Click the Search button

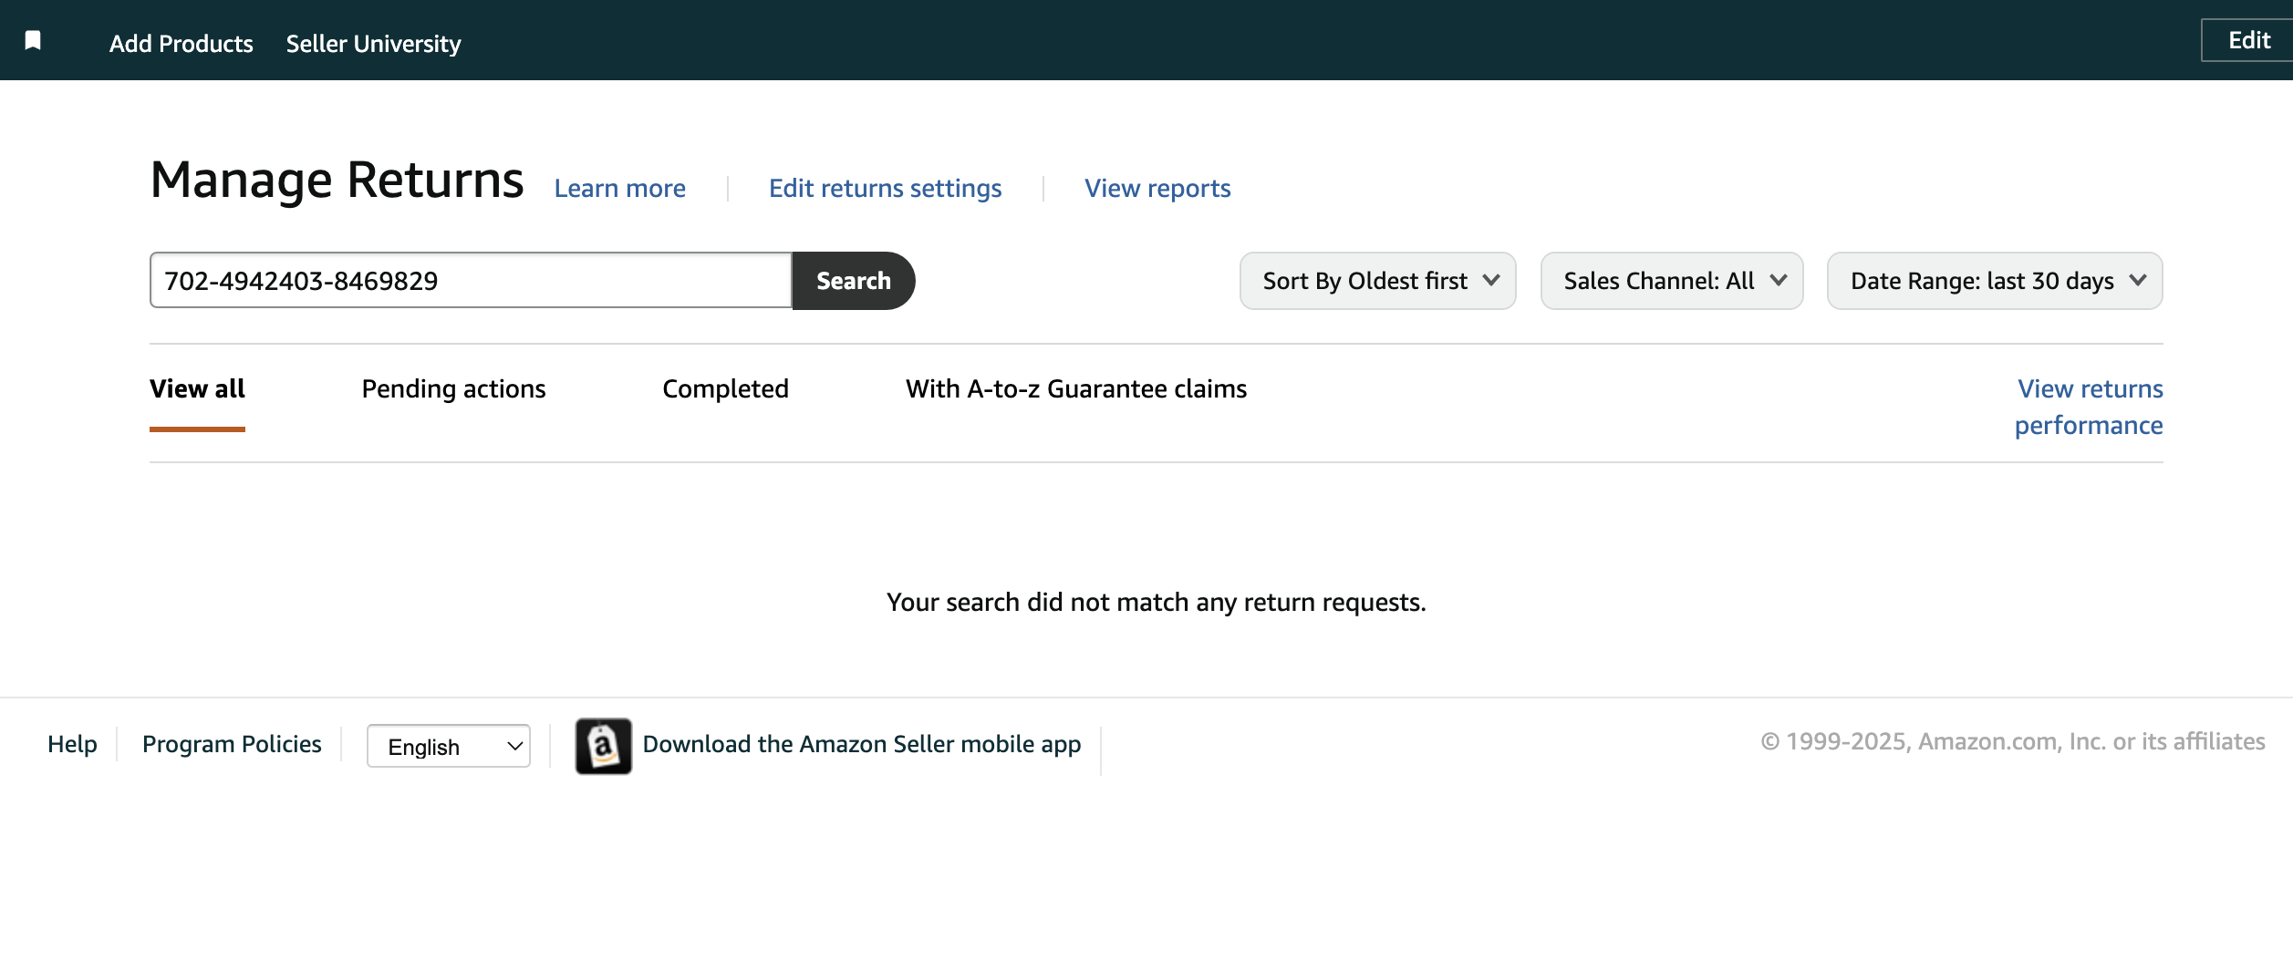853,280
